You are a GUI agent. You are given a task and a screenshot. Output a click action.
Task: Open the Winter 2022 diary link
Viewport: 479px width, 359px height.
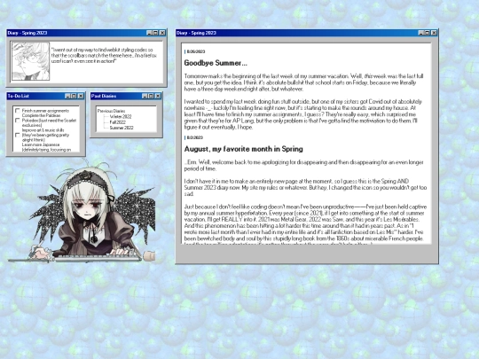click(121, 117)
